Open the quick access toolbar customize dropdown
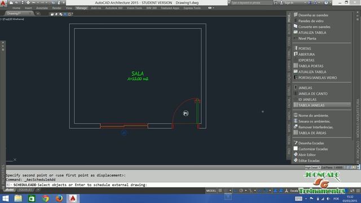This screenshot has width=361, height=203. (x=64, y=3)
